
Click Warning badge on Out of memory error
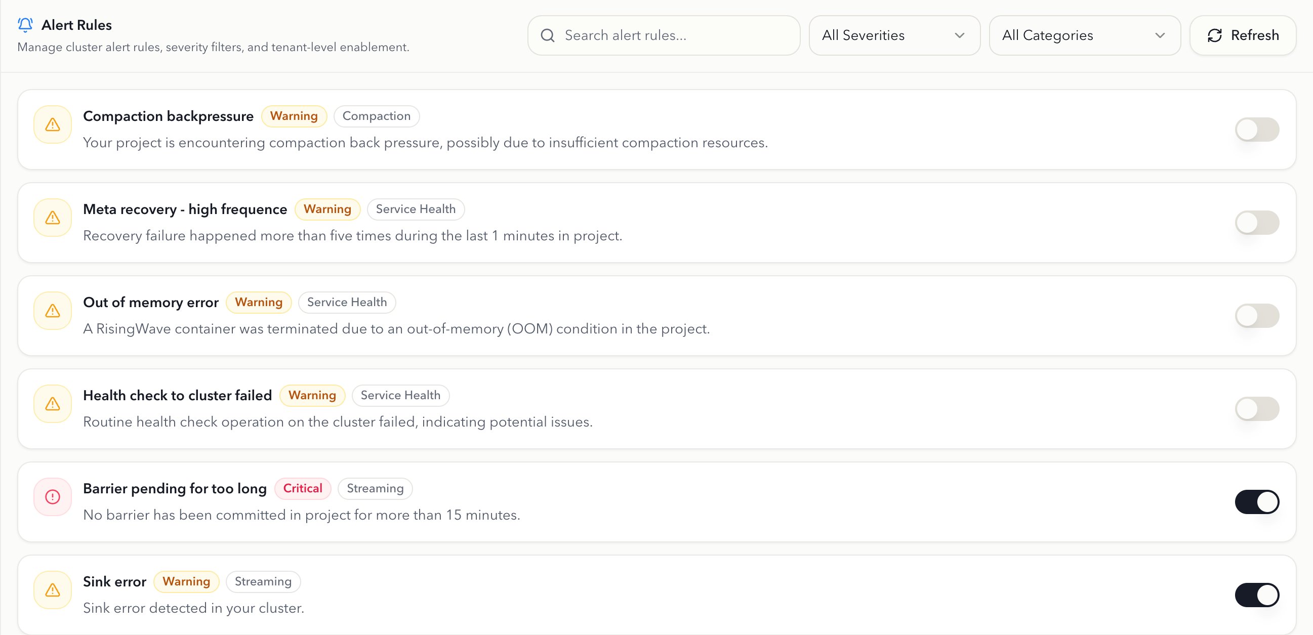(259, 302)
